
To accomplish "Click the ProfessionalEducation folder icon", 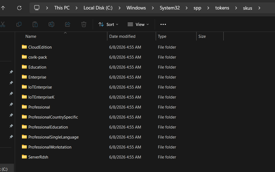I will click(24, 127).
